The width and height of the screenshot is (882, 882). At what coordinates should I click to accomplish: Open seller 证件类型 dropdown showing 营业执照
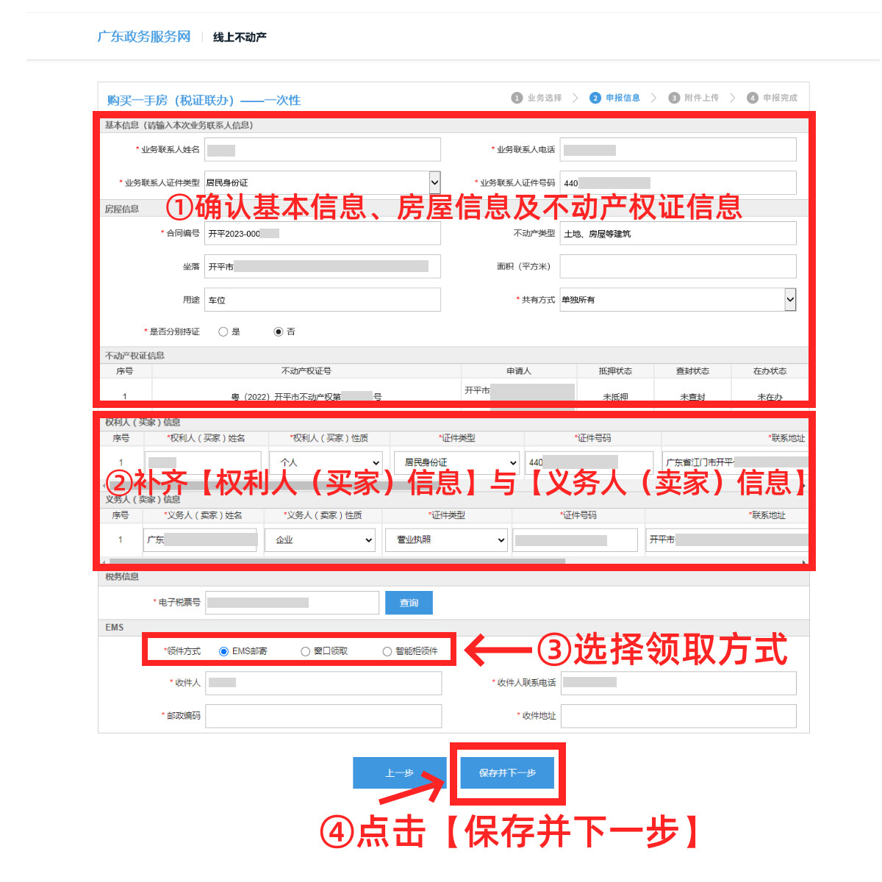446,539
